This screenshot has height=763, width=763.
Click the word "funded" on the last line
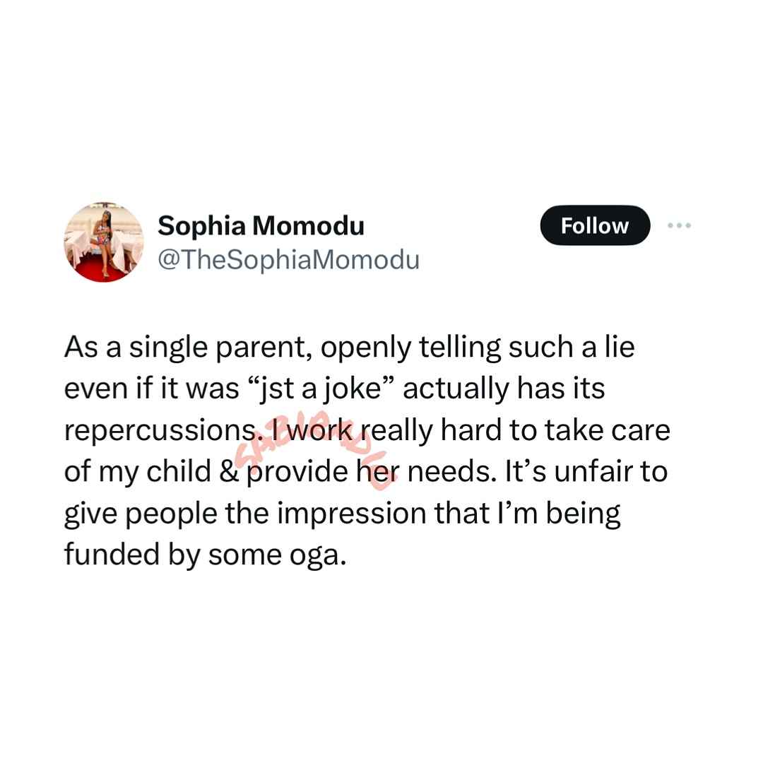click(112, 555)
